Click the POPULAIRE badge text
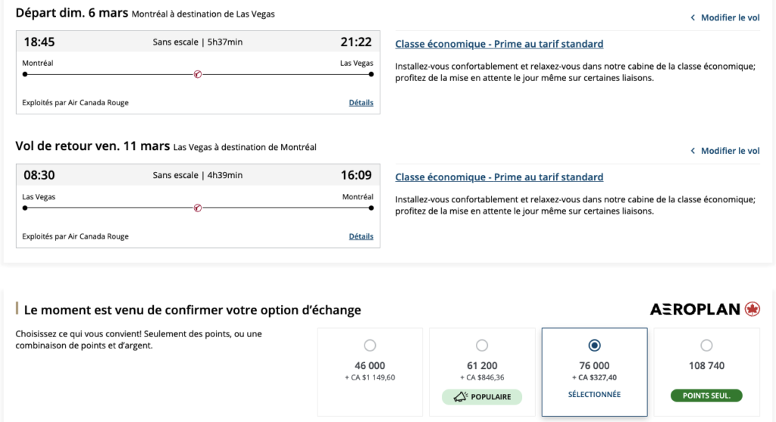The height and width of the screenshot is (422, 776). point(491,396)
